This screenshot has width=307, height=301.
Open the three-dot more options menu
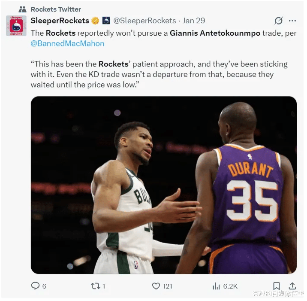click(292, 21)
